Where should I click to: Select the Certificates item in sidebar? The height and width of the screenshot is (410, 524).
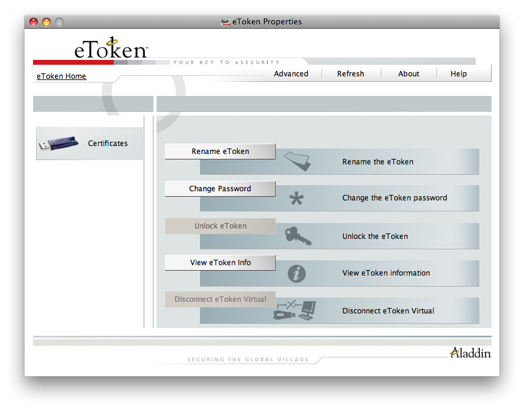(108, 144)
